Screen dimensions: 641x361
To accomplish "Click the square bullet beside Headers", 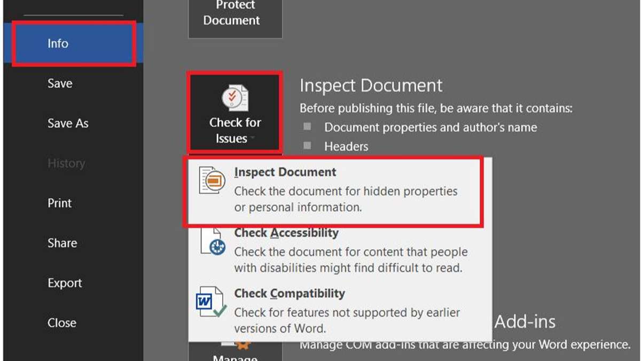I will click(x=307, y=145).
